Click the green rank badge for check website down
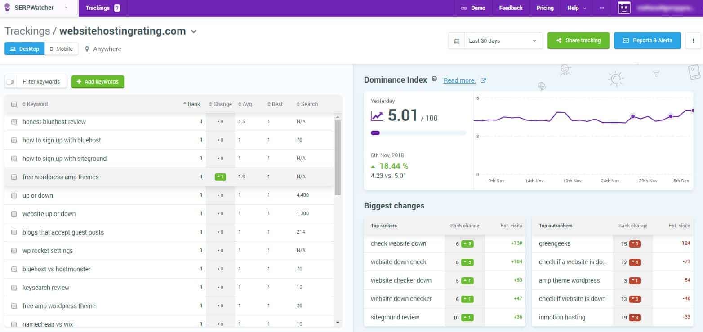703x332 pixels. (x=467, y=244)
